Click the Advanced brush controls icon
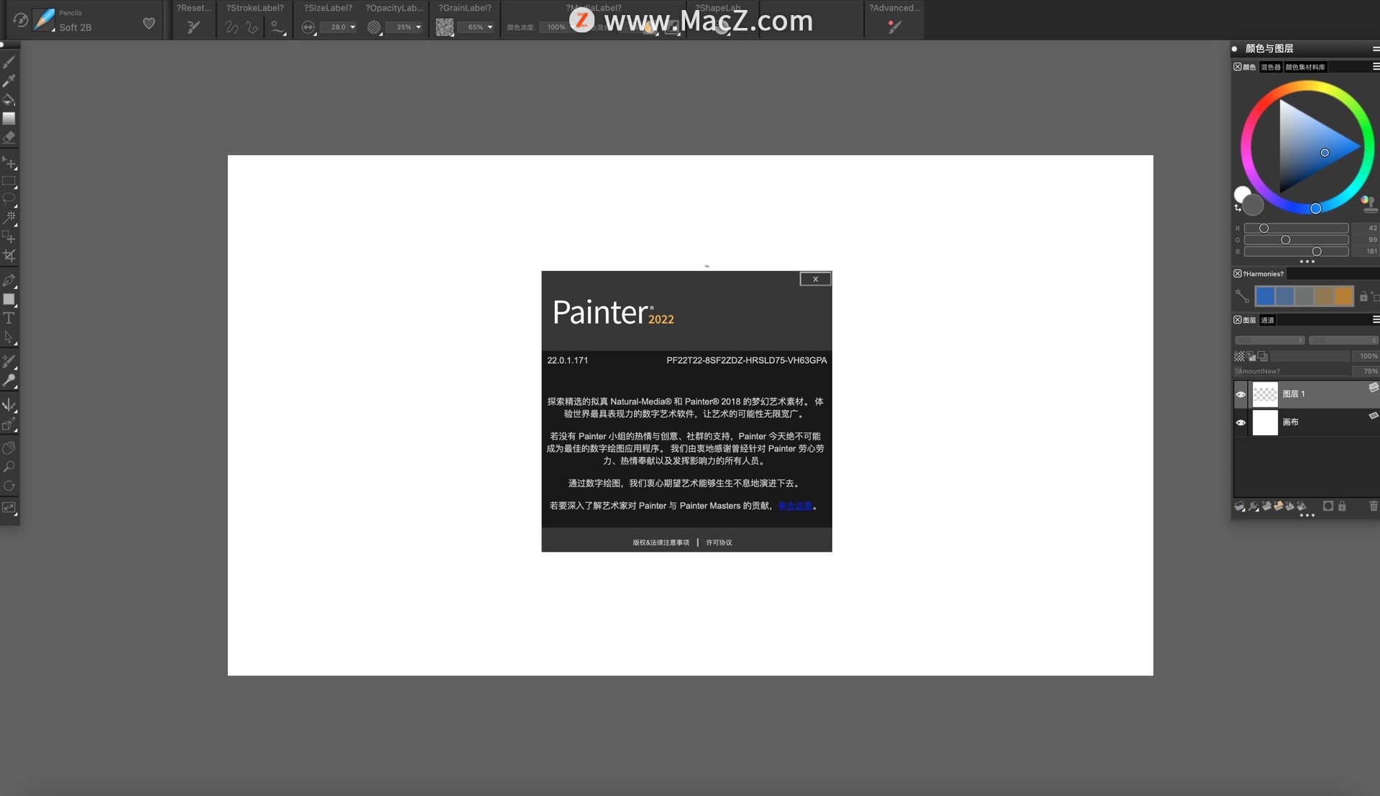The width and height of the screenshot is (1380, 796). 894,27
